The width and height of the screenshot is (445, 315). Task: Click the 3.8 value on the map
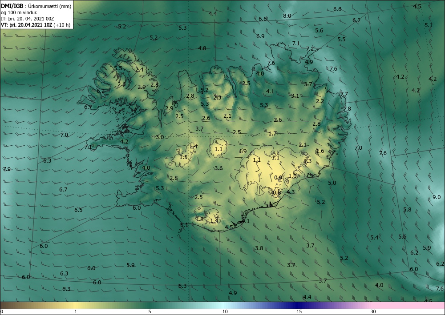click(x=259, y=248)
